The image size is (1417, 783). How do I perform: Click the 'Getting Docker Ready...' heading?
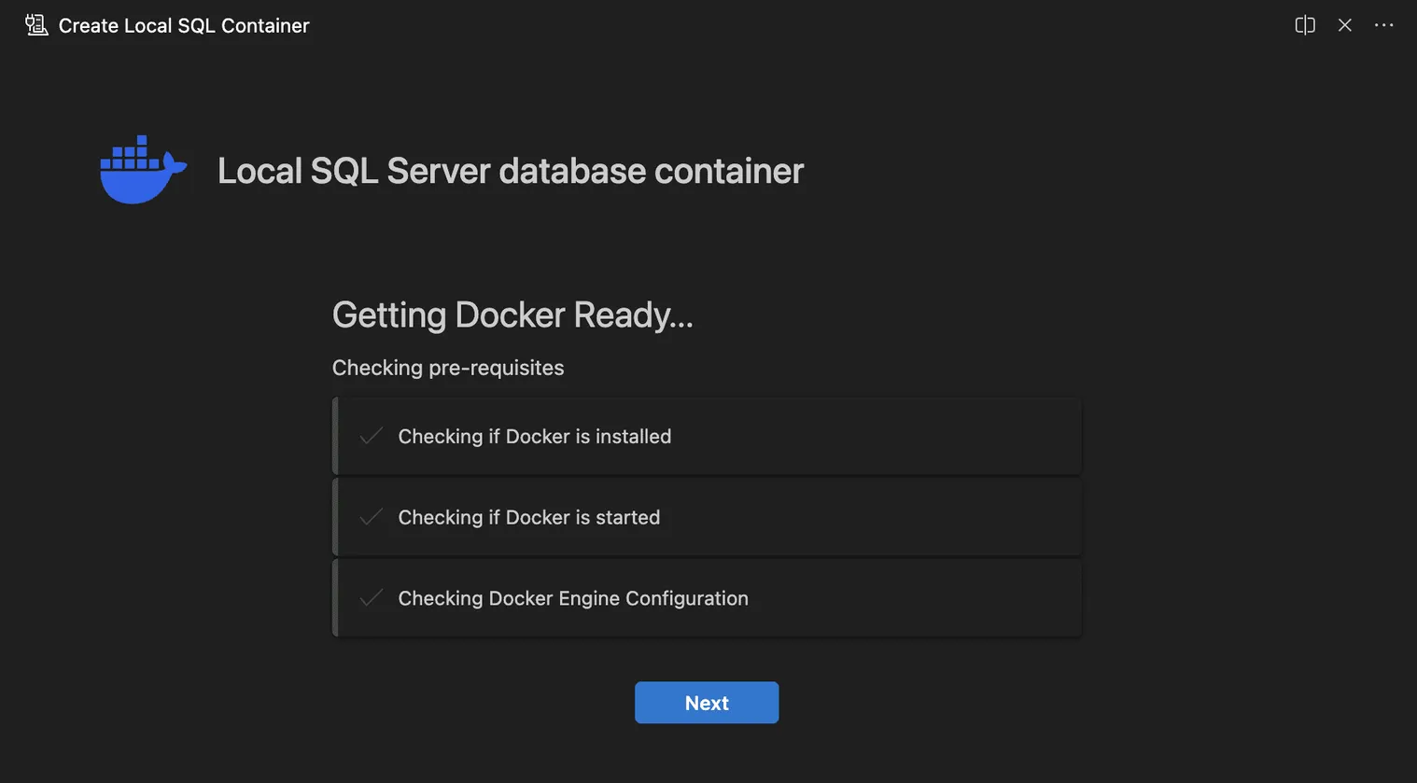[512, 315]
